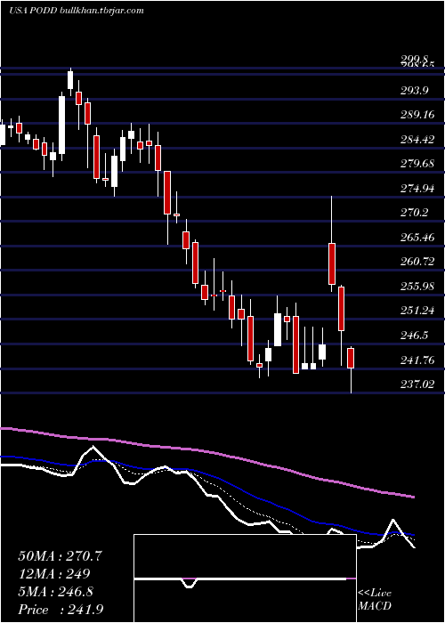Click the Price : 241.9 readout

tap(62, 610)
